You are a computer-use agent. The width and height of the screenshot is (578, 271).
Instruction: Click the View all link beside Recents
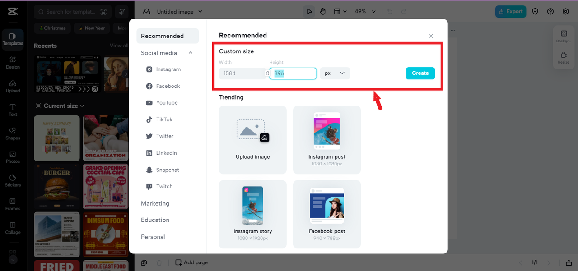[119, 46]
